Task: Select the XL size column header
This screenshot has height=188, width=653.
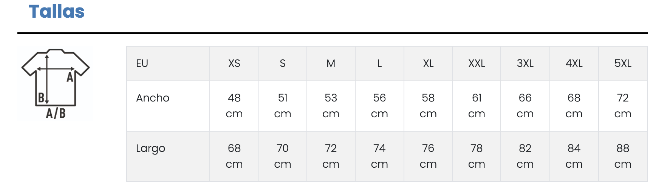Action: point(428,64)
